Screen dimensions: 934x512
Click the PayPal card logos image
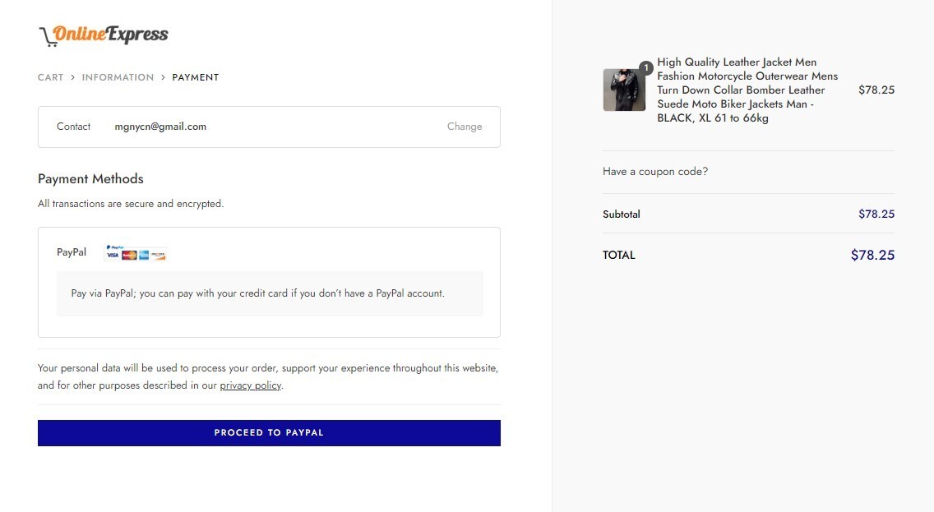[x=135, y=253]
